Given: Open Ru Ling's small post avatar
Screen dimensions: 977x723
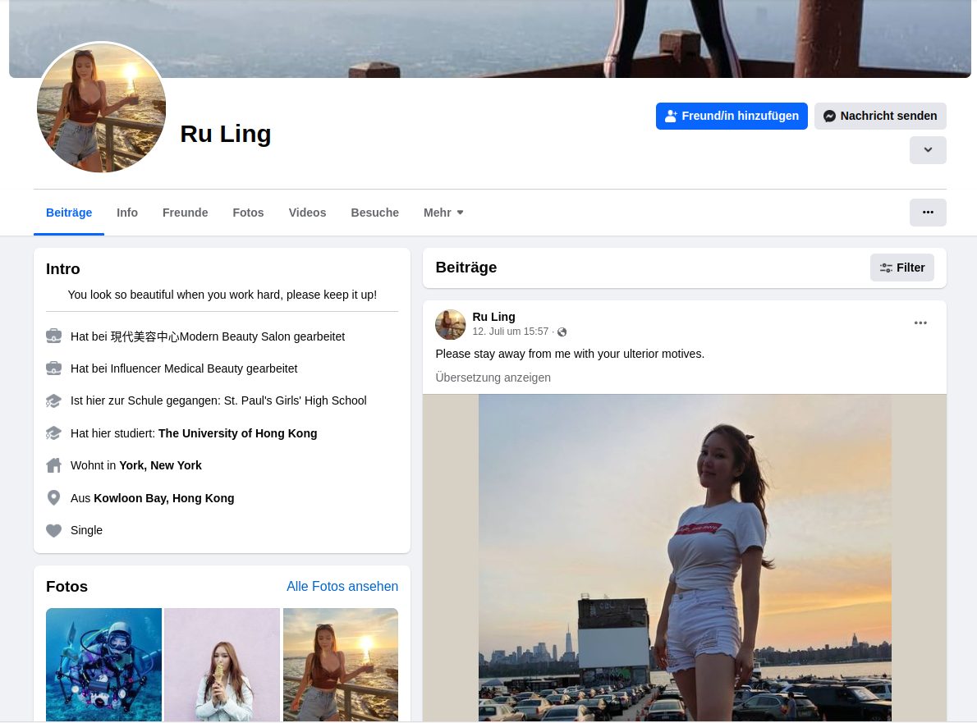Looking at the screenshot, I should [x=451, y=324].
